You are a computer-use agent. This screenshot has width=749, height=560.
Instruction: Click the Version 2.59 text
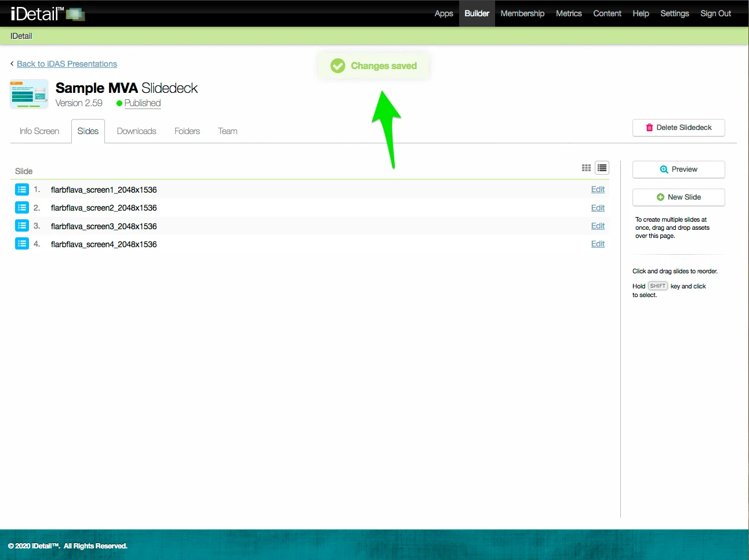coord(79,103)
